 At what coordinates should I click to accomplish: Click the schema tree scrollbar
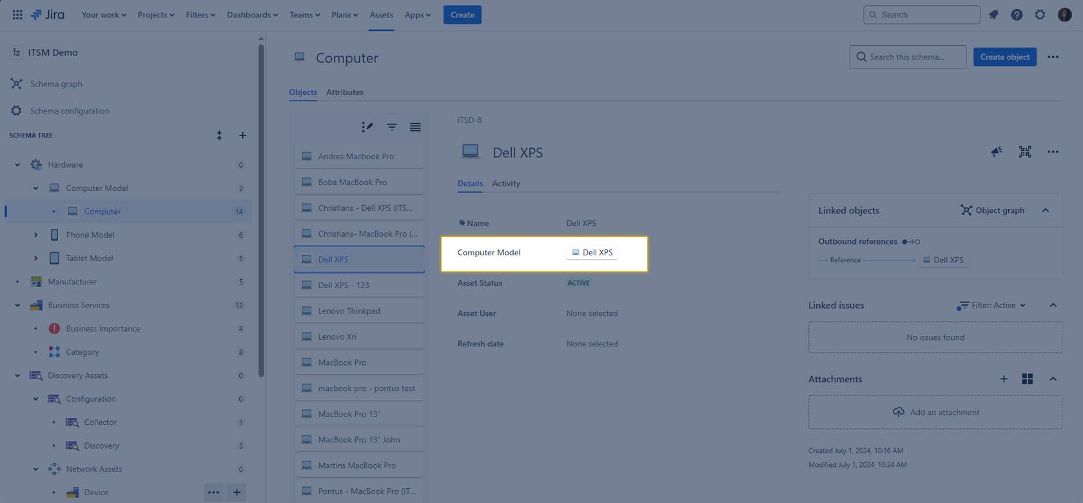(261, 210)
